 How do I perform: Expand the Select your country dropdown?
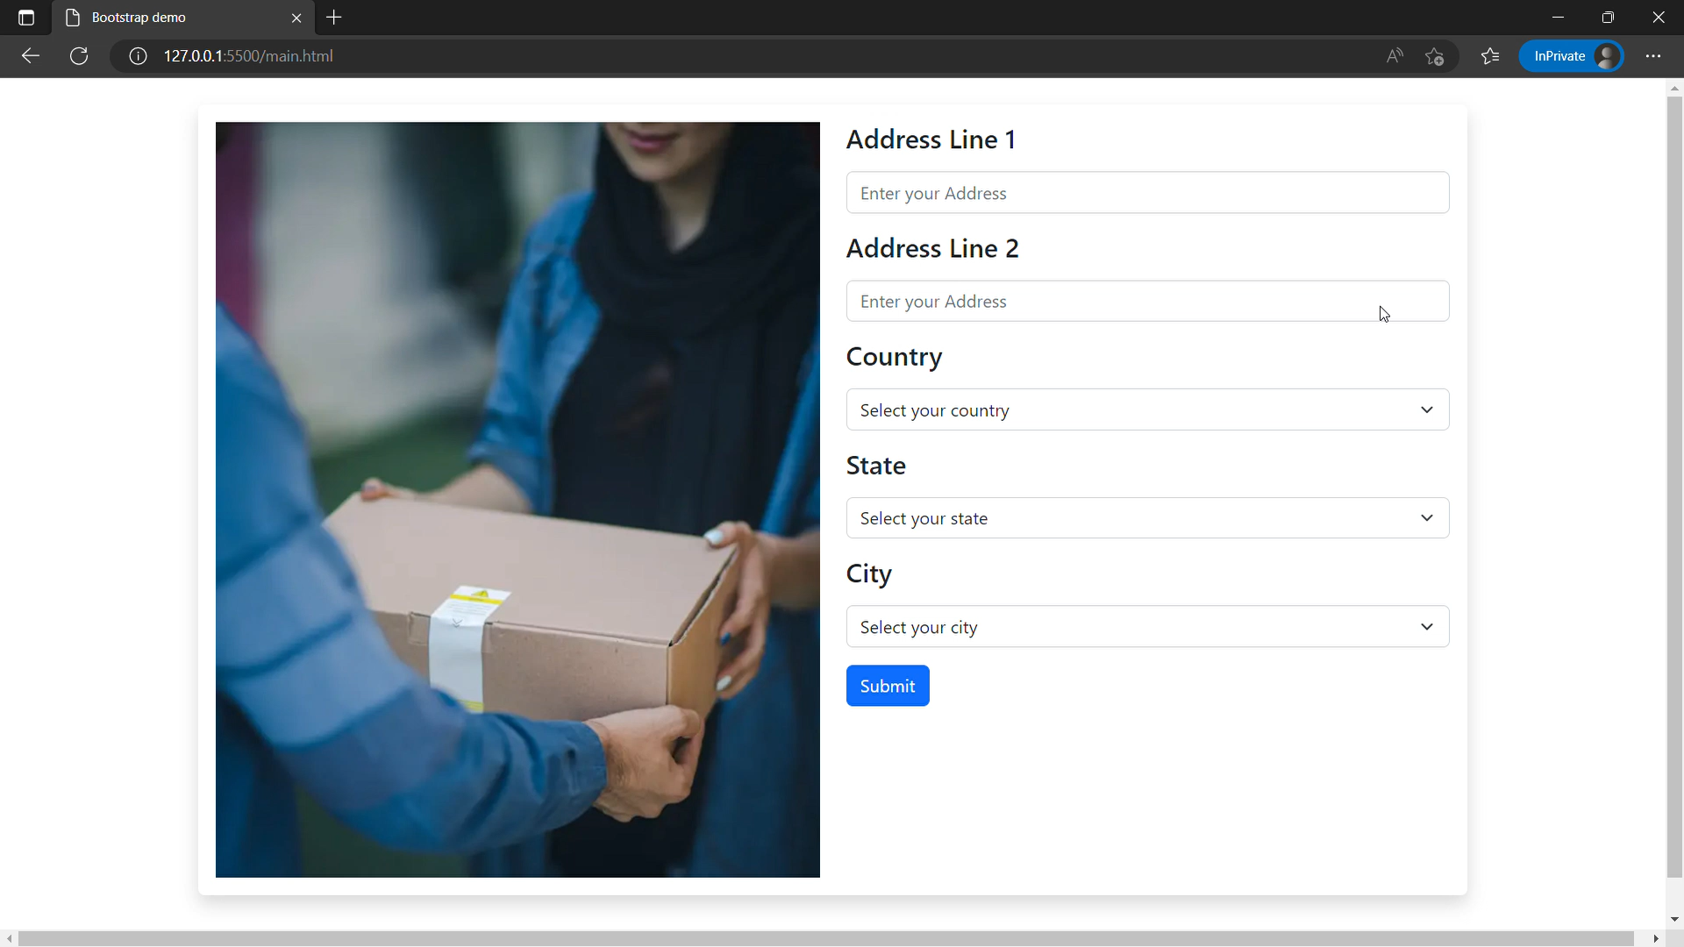(1147, 409)
